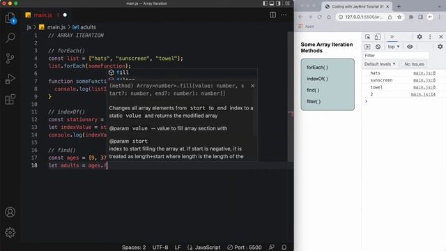This screenshot has width=446, height=251.
Task: Reload the browser page
Action: 319,17
